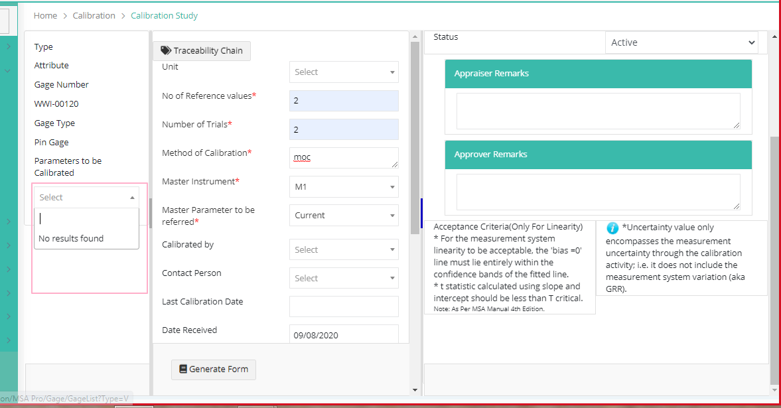
Task: Open Master Instrument dropdown showing M1
Action: coord(344,187)
